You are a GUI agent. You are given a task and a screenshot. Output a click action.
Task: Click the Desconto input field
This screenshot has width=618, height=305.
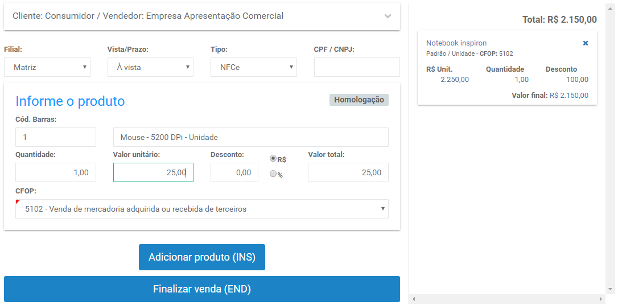click(x=234, y=172)
